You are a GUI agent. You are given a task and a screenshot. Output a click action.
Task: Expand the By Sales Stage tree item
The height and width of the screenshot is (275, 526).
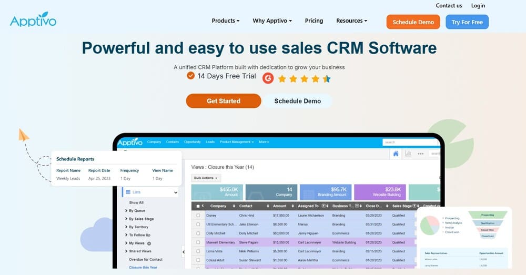126,219
